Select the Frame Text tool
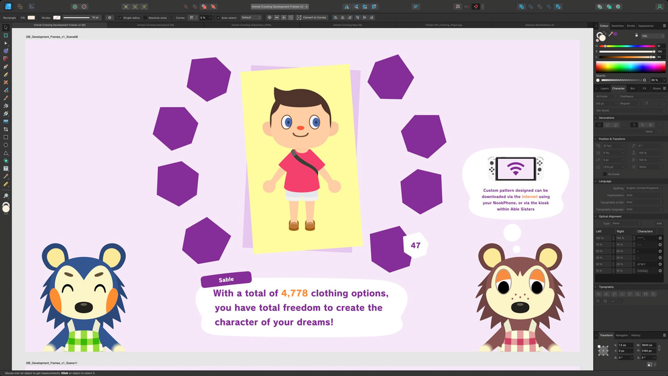The width and height of the screenshot is (668, 376). [5, 168]
